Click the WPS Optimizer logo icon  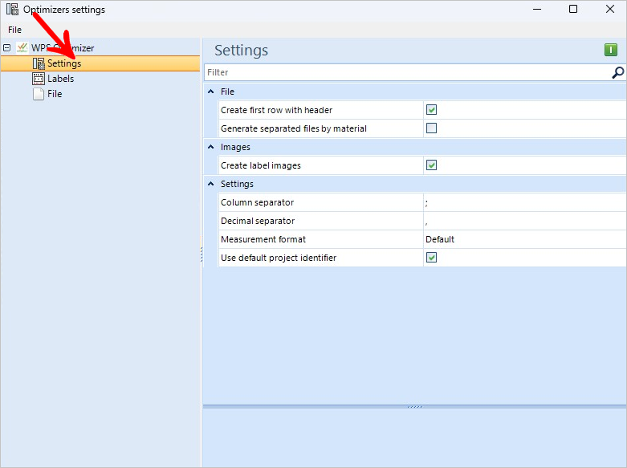point(22,47)
